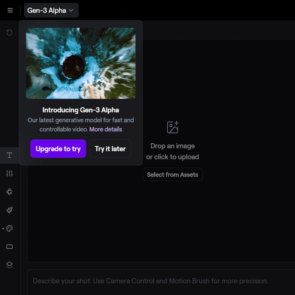Open the layers stack icon

pyautogui.click(x=10, y=265)
